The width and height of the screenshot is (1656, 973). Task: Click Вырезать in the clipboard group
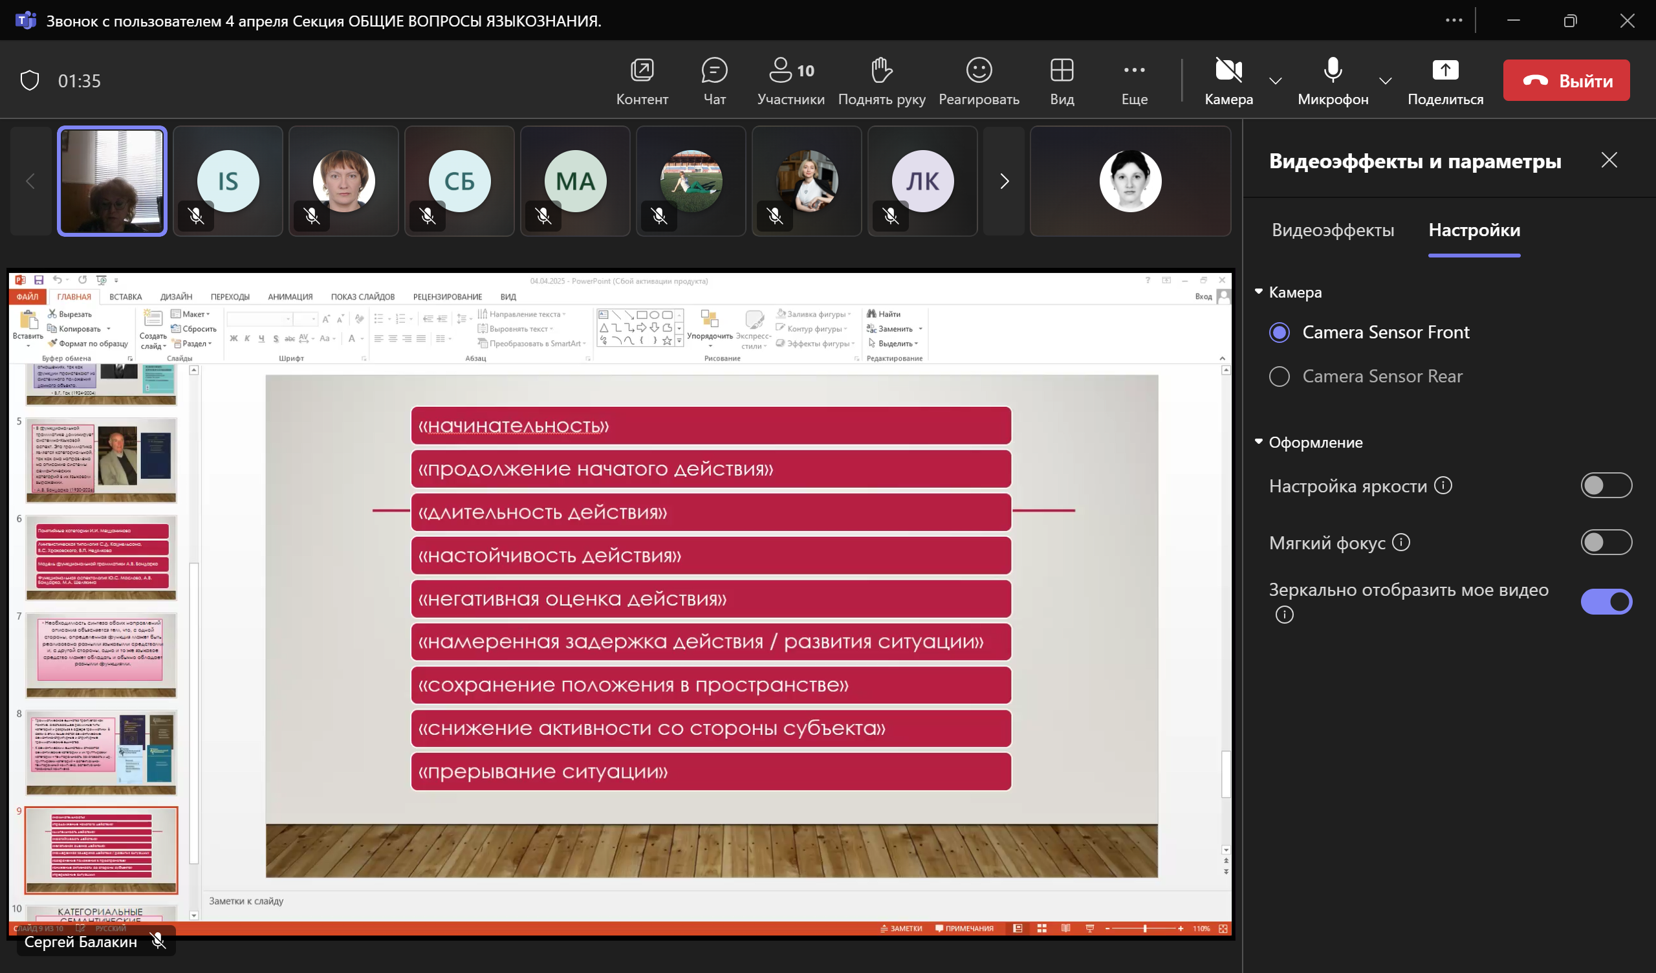point(70,314)
